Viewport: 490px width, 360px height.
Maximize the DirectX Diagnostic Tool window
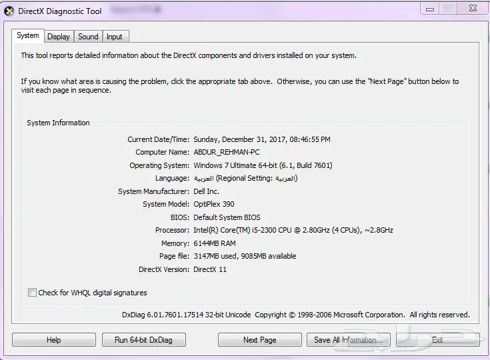click(x=447, y=9)
